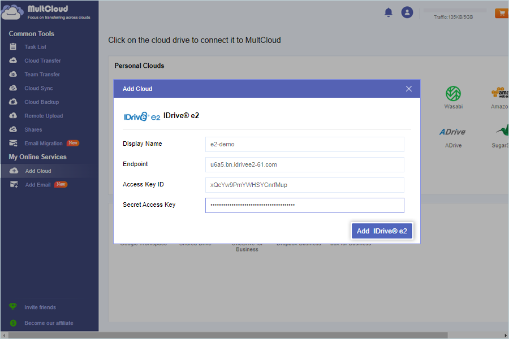Select the Wasabi cloud icon

[x=453, y=94]
